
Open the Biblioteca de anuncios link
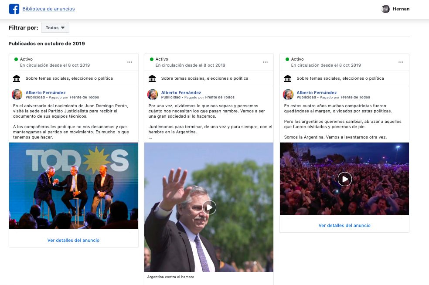pos(48,9)
